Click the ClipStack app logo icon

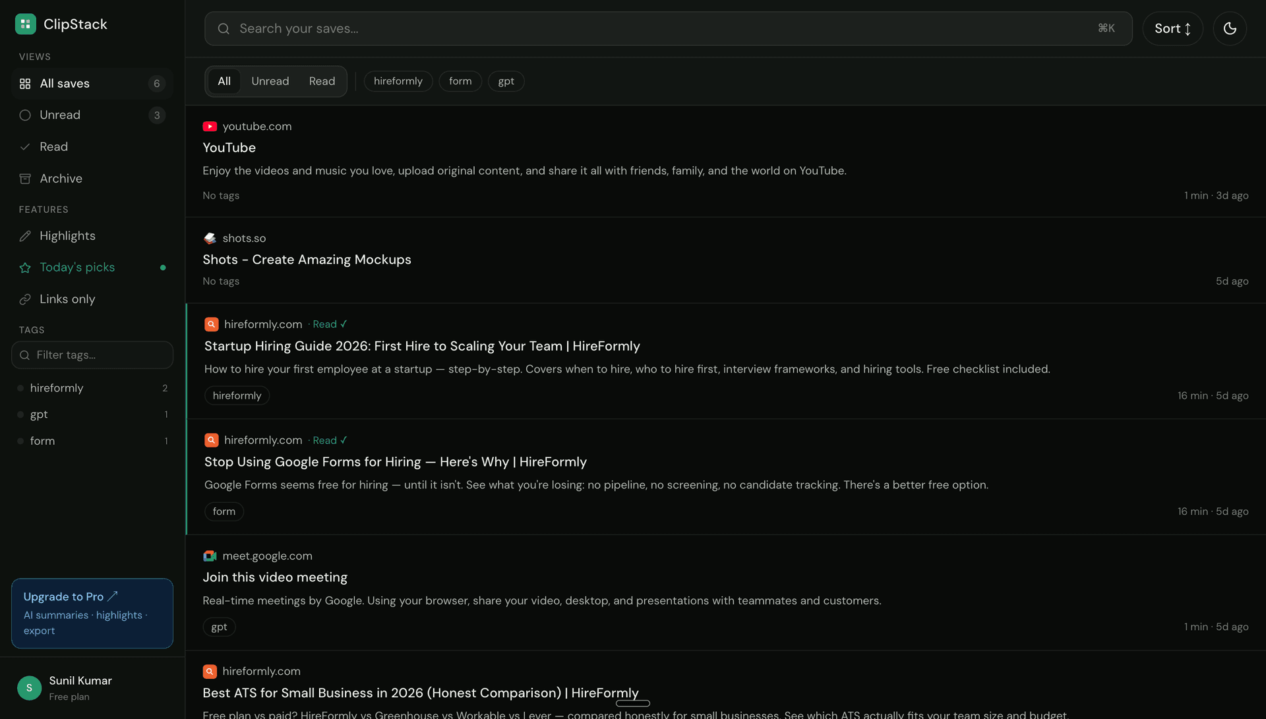pyautogui.click(x=25, y=24)
